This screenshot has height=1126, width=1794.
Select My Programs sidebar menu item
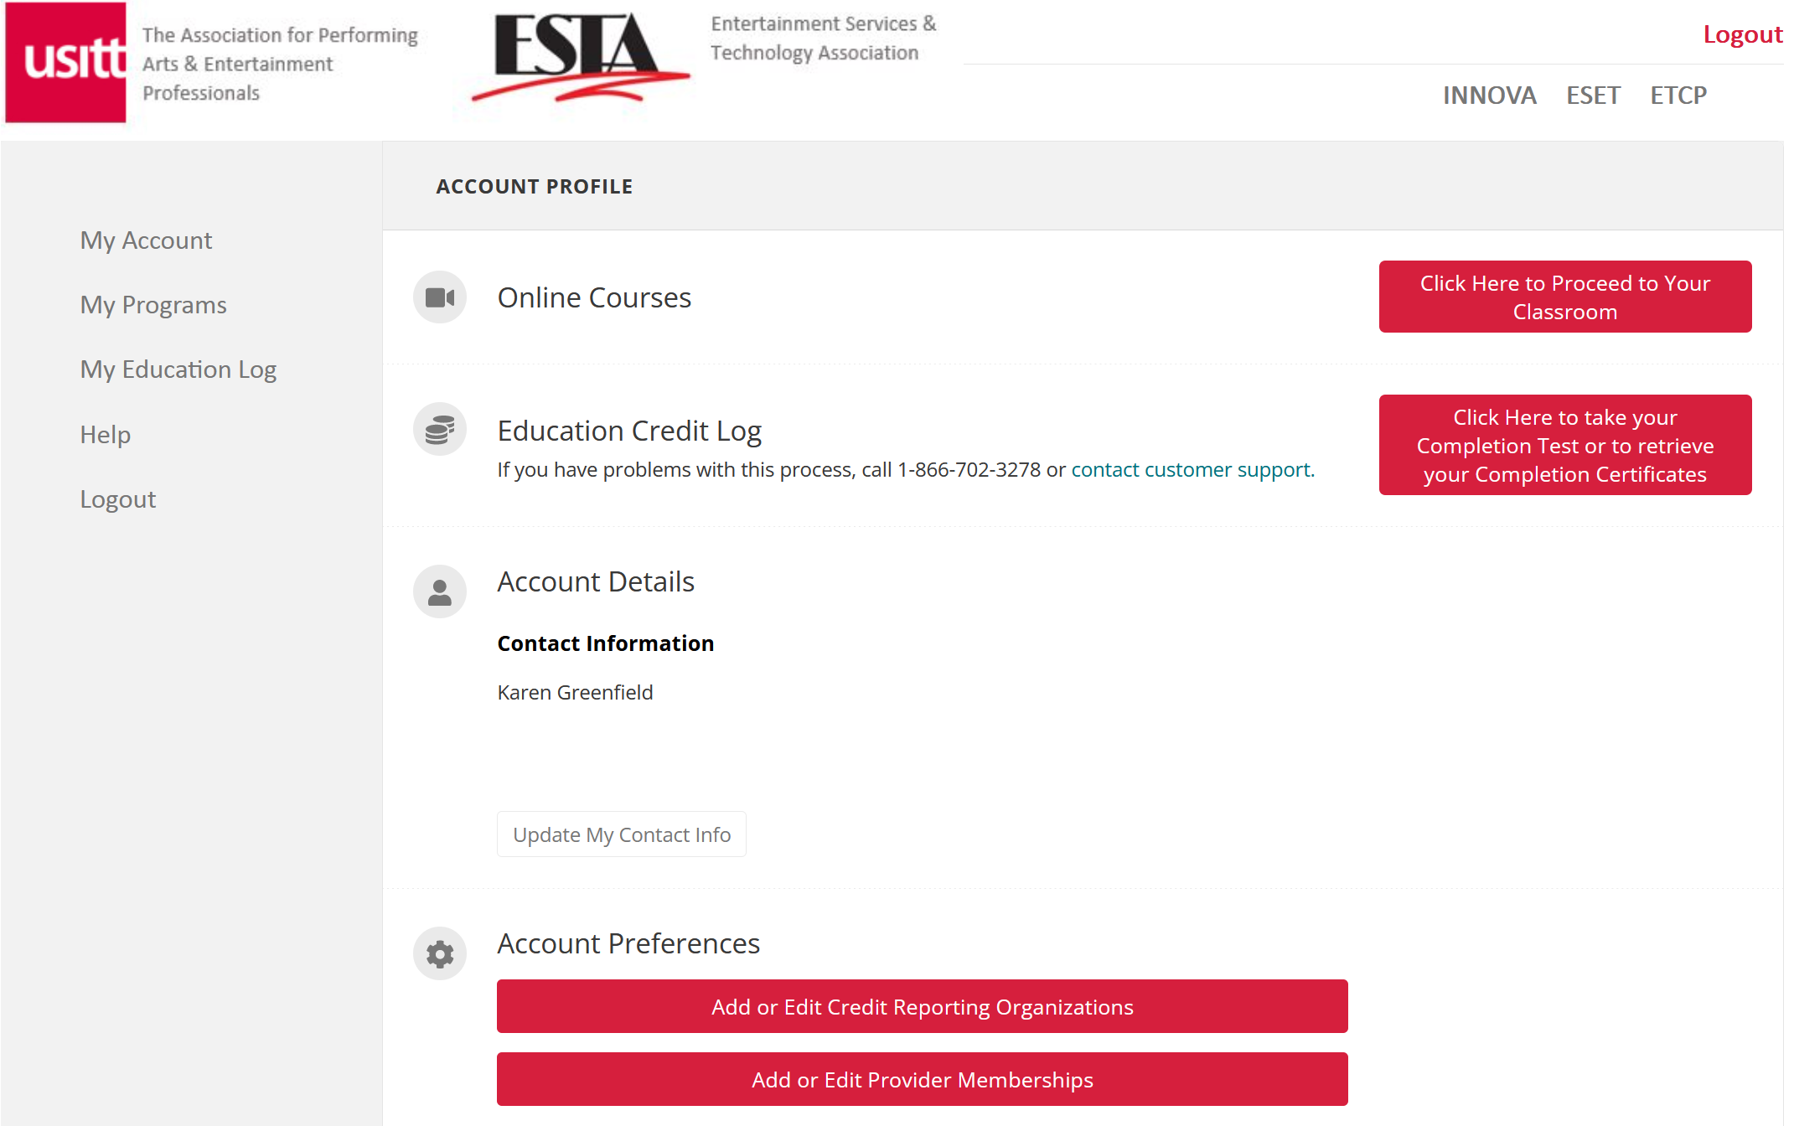(x=153, y=303)
